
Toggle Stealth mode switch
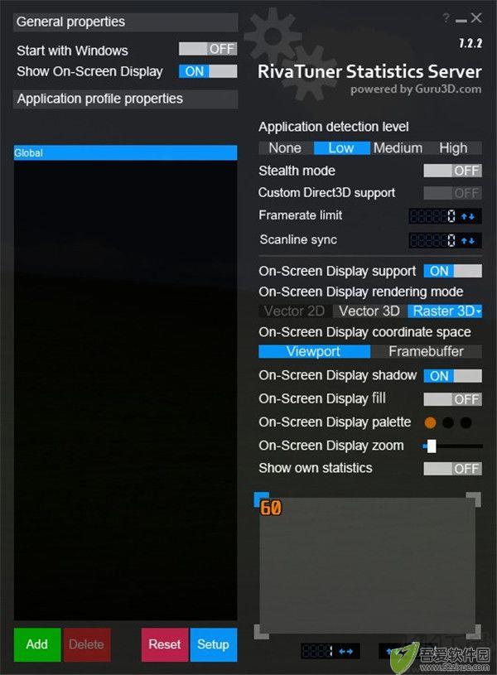click(452, 171)
